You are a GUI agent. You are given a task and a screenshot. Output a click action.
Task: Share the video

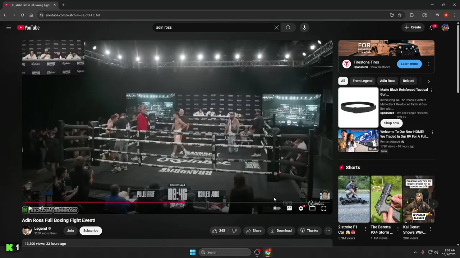pos(254,231)
